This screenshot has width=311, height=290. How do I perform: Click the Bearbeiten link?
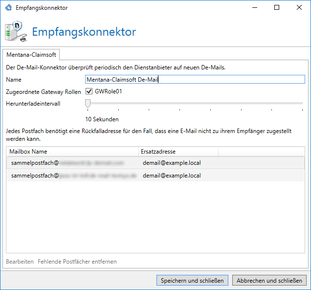coord(20,262)
